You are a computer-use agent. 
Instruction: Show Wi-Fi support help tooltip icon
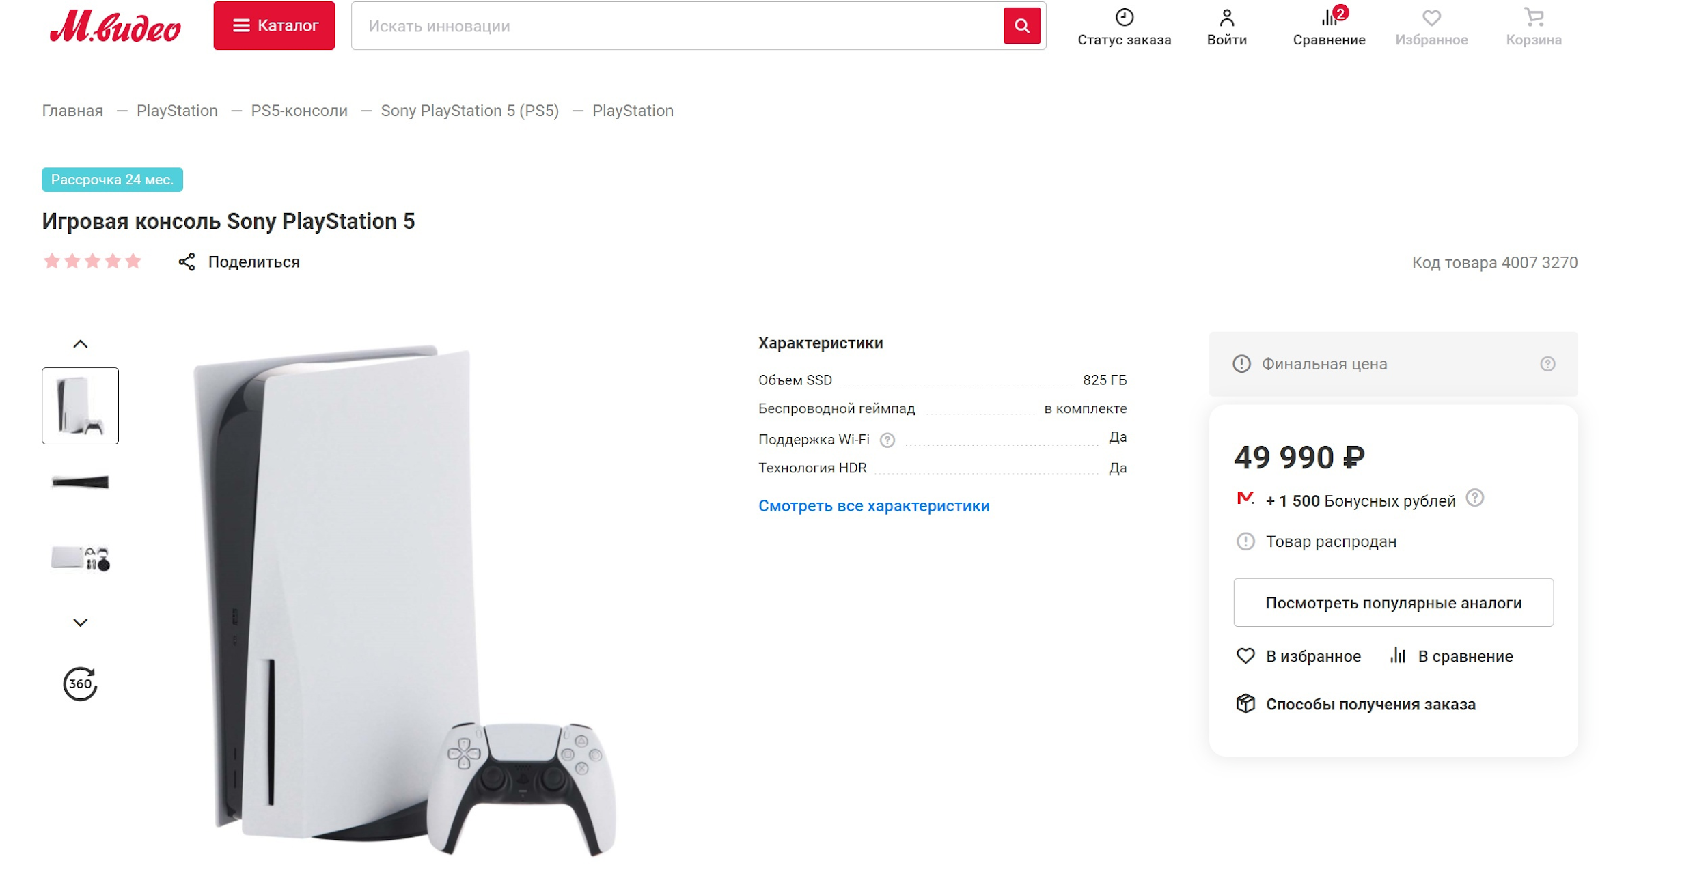(887, 440)
